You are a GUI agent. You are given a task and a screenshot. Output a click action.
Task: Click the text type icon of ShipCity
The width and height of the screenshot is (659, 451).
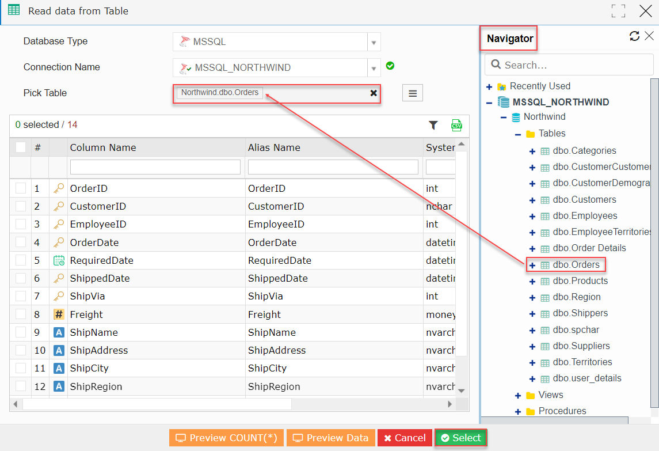click(59, 368)
